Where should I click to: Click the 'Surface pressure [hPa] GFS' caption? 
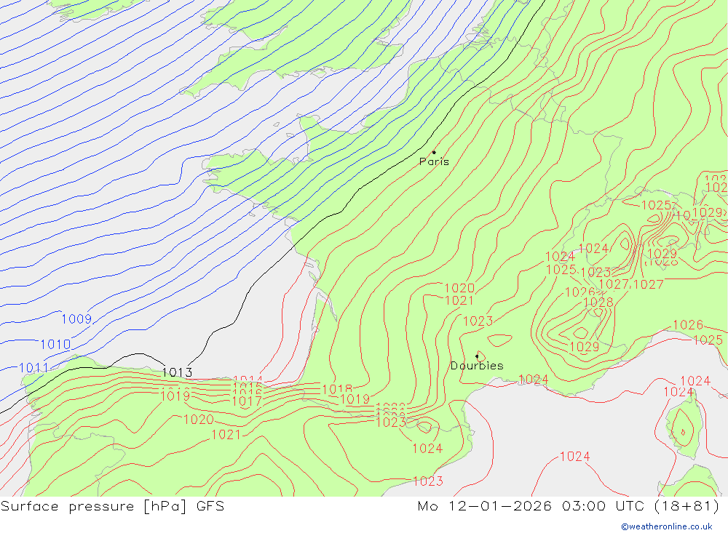(112, 506)
